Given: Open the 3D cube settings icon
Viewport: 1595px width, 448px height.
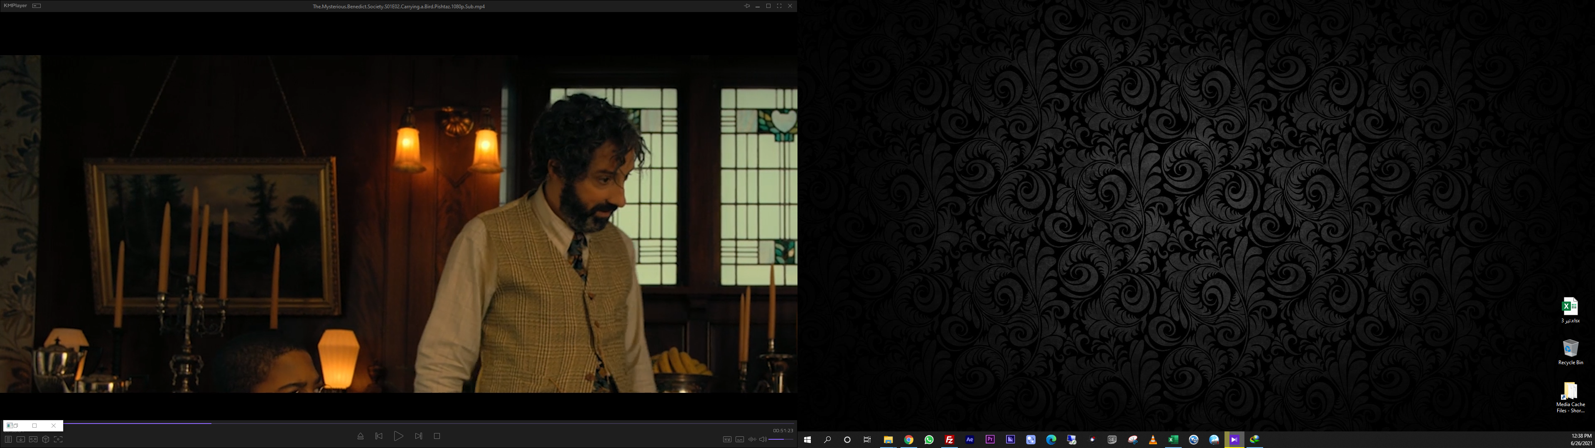Looking at the screenshot, I should [46, 439].
